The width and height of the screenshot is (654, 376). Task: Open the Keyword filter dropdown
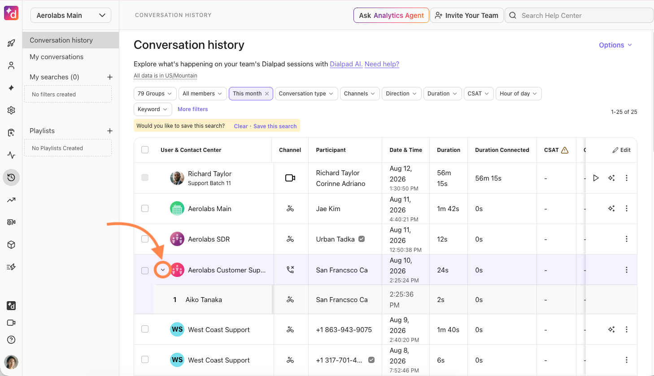(x=153, y=109)
